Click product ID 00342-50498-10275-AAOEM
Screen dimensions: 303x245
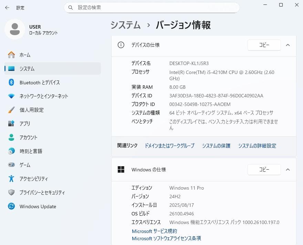[x=200, y=104]
